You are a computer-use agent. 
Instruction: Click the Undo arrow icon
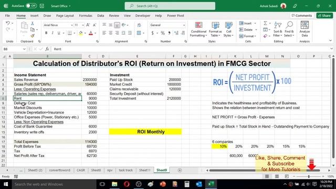coord(8,23)
